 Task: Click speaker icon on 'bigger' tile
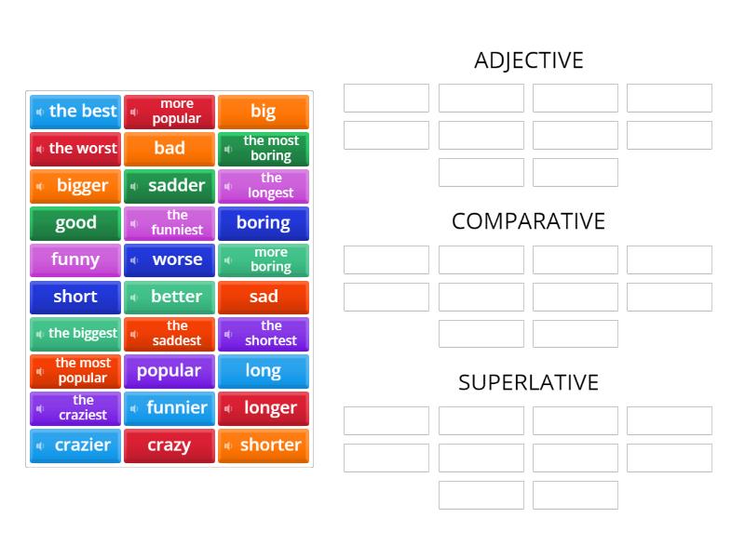point(40,186)
